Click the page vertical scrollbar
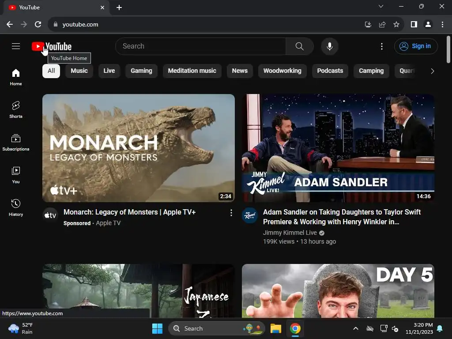Screen dimensions: 452x339 coord(448,49)
